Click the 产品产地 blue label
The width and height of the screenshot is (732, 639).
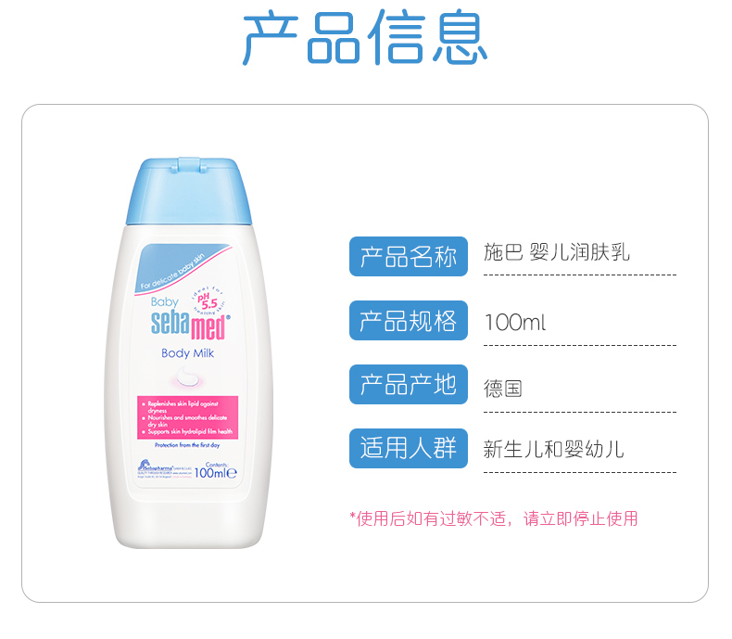(409, 385)
